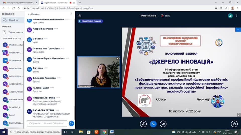The height and width of the screenshot is (135, 241).
Task: Click the red recording indicator
Action: (162, 15)
